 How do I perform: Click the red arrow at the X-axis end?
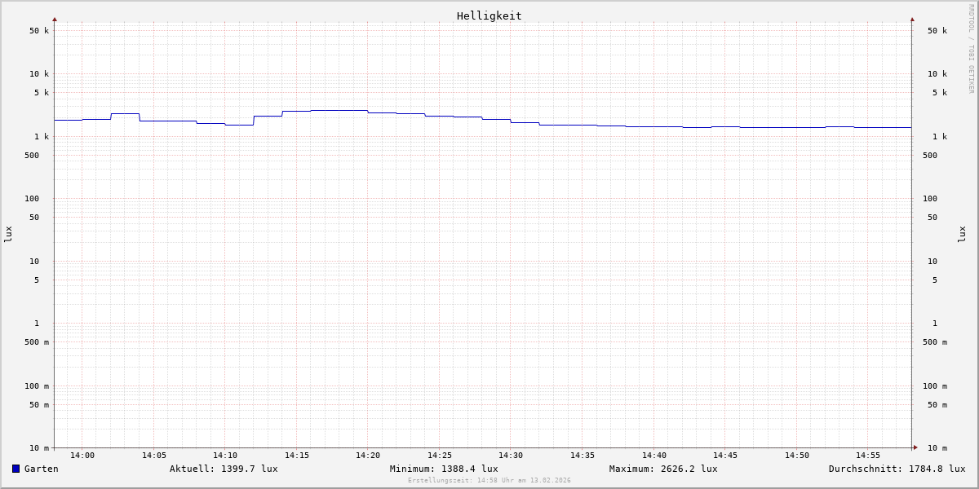click(915, 447)
